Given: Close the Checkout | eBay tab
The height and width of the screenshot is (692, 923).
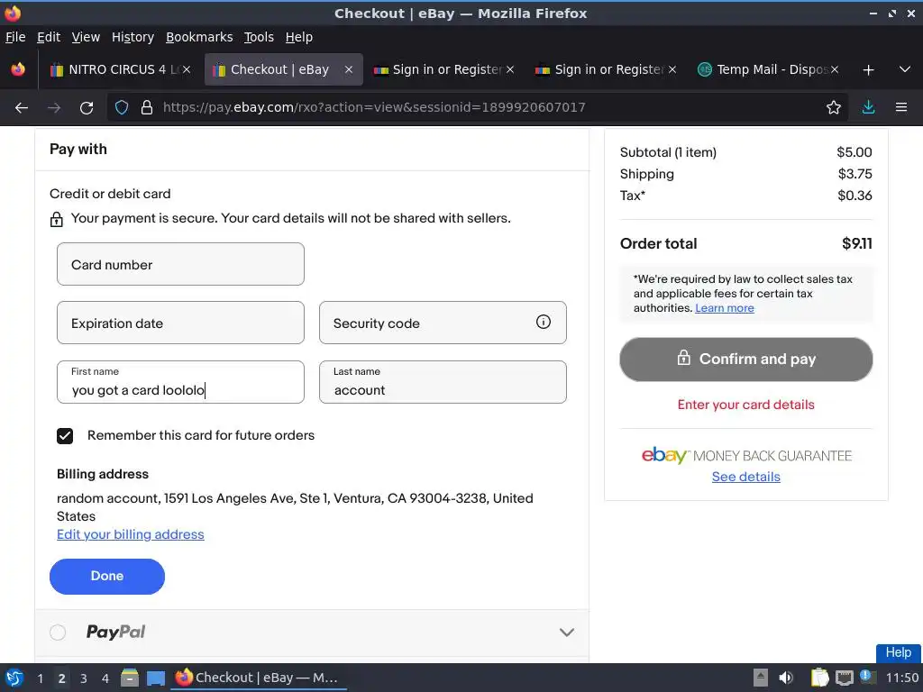Looking at the screenshot, I should point(349,69).
